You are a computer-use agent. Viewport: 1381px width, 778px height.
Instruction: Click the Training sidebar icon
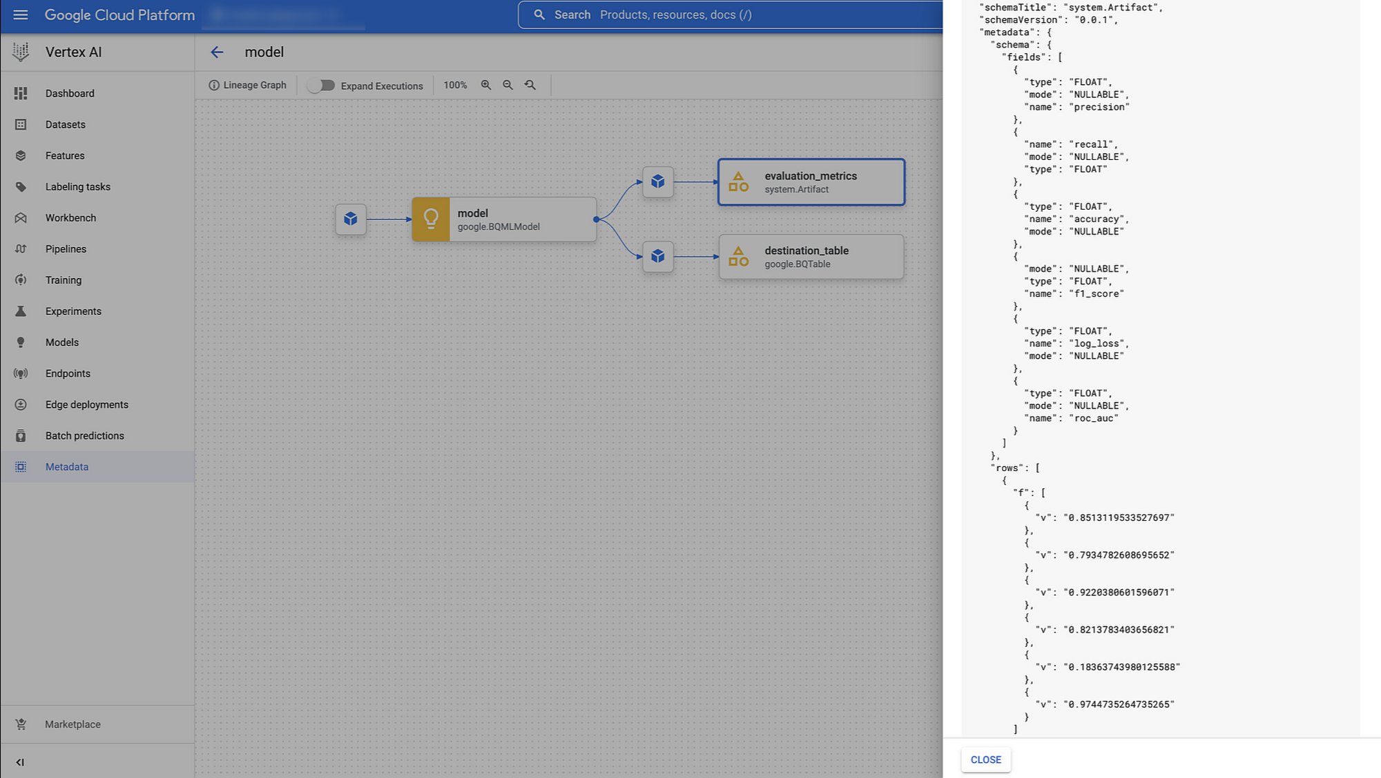pyautogui.click(x=21, y=279)
